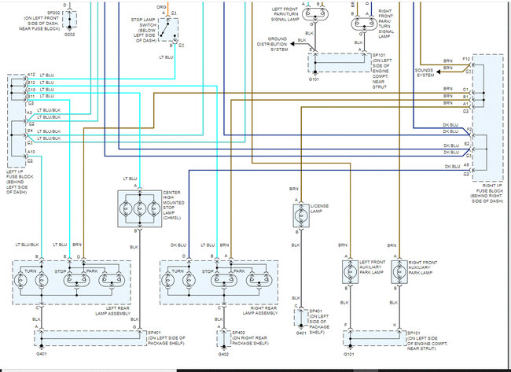Click the B11 connector pin label
The image size is (511, 372).
tap(31, 97)
